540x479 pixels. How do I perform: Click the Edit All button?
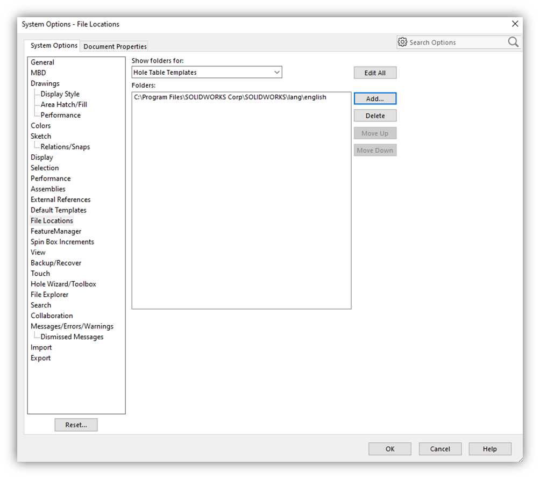click(x=375, y=72)
